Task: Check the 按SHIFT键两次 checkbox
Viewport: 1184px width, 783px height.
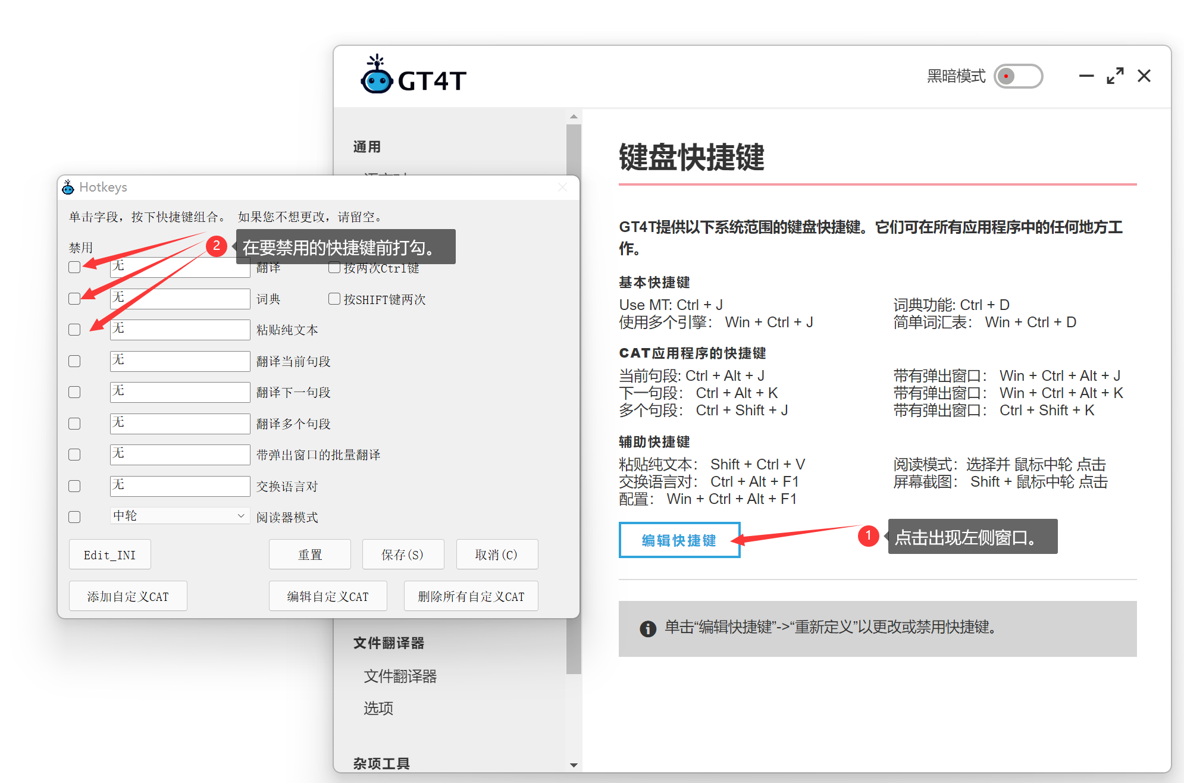Action: click(x=334, y=299)
